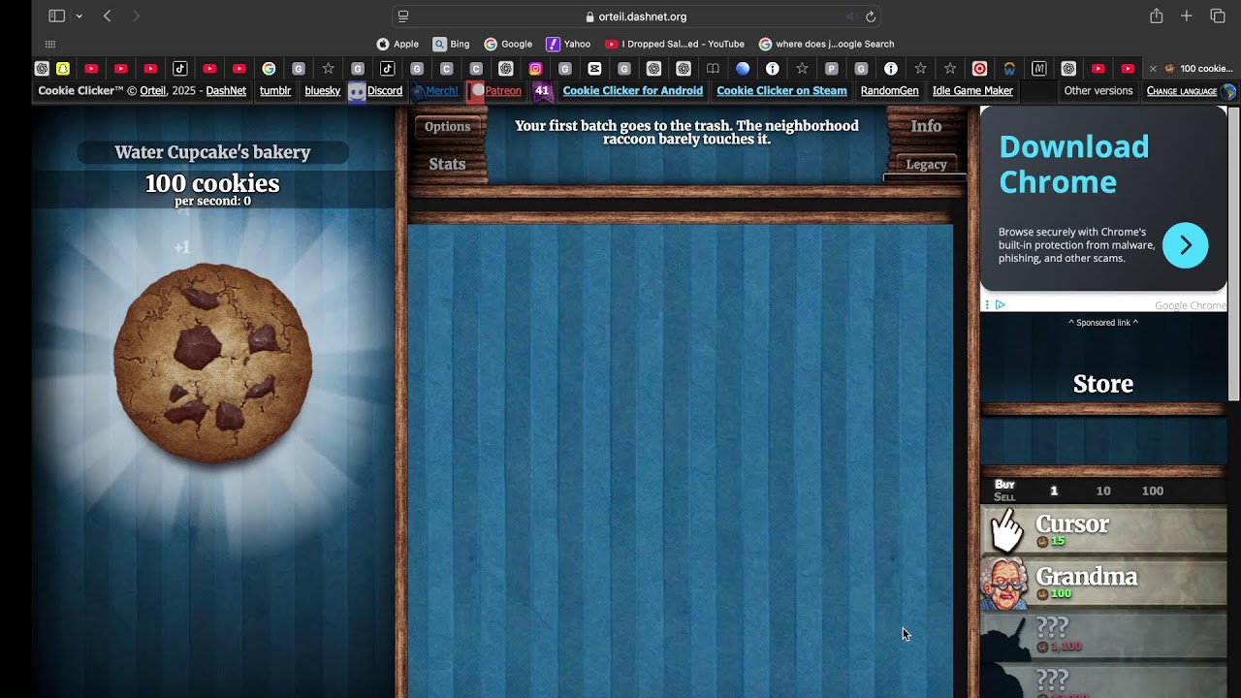Open the Discord icon link
This screenshot has width=1241, height=698.
(375, 91)
